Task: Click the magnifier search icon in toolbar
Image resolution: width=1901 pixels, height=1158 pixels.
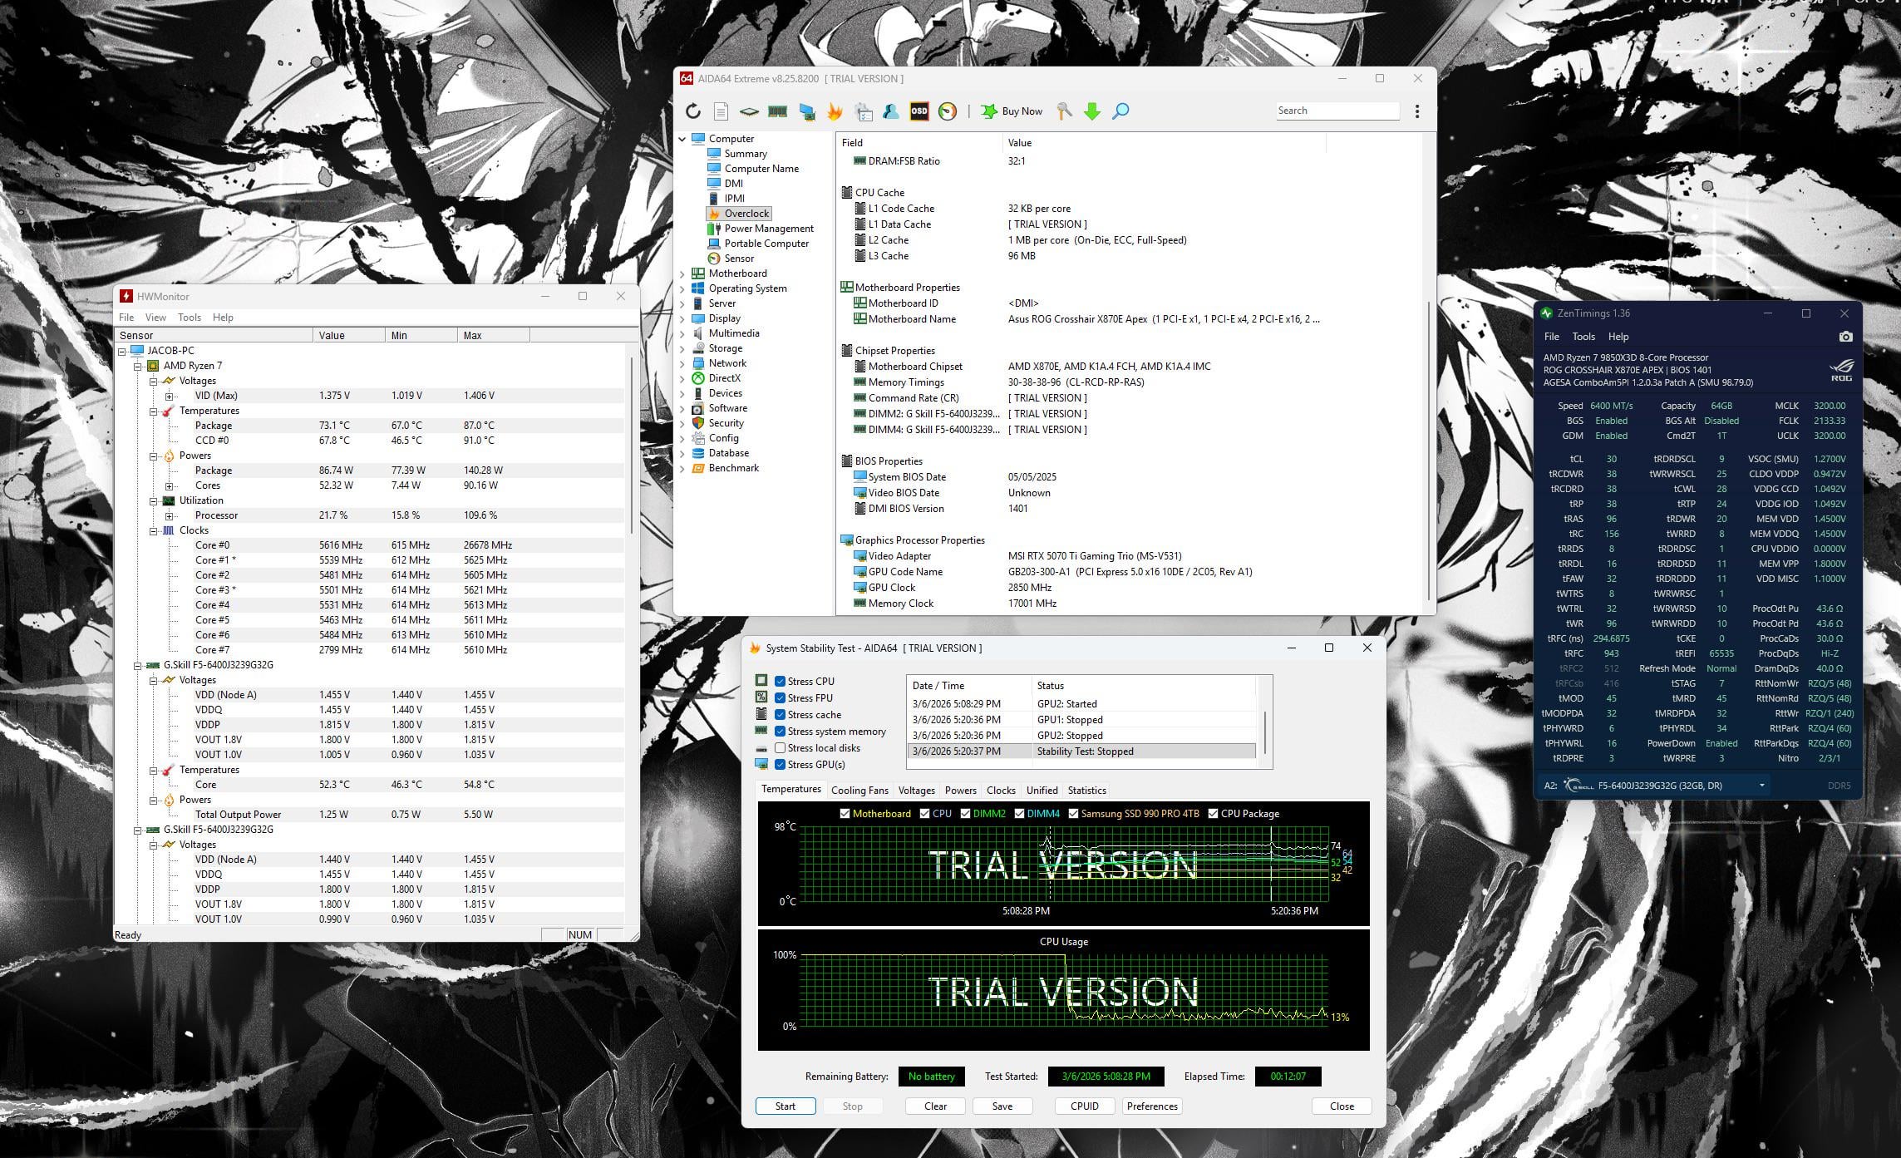Action: pyautogui.click(x=1120, y=111)
